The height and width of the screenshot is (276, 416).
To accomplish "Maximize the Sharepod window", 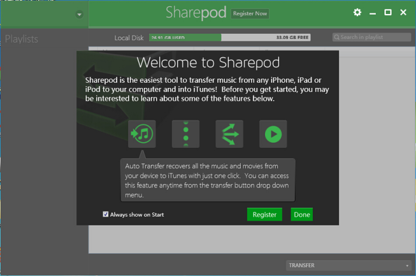I will [x=388, y=12].
